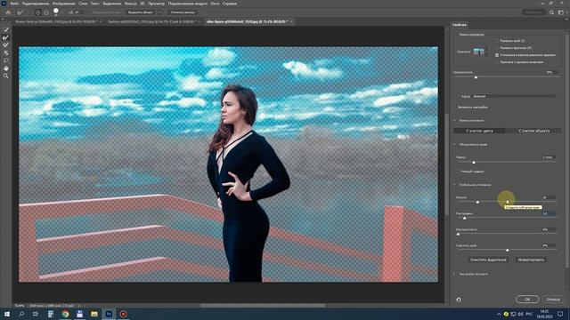Adjust the Растушевка slider

coord(465,218)
